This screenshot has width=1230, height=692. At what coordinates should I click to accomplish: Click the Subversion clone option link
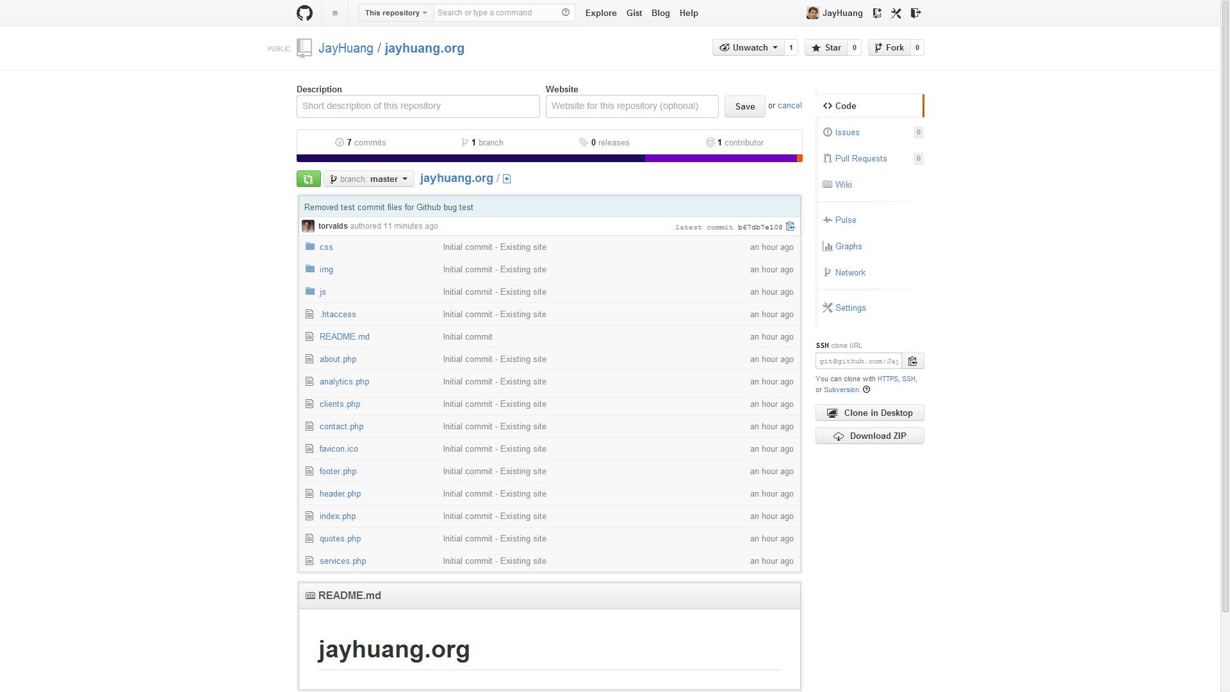841,390
